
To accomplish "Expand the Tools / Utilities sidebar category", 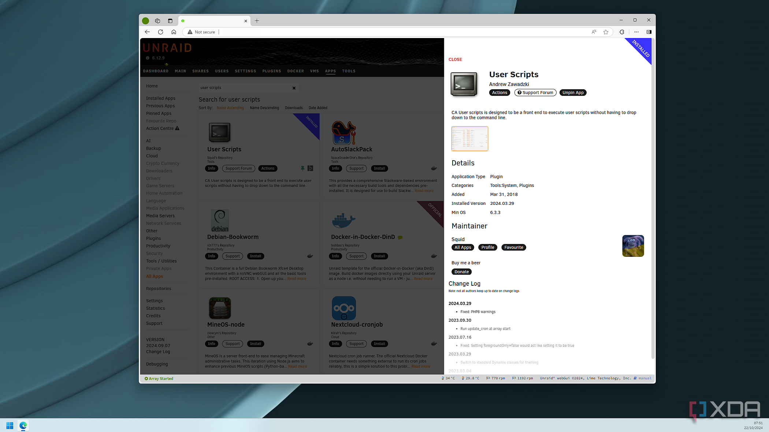I will (161, 261).
